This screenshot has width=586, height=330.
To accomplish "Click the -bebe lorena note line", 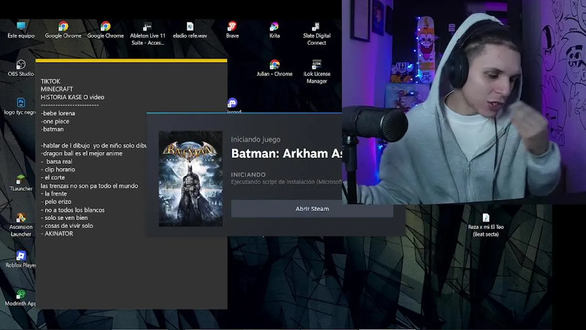I will tap(58, 113).
